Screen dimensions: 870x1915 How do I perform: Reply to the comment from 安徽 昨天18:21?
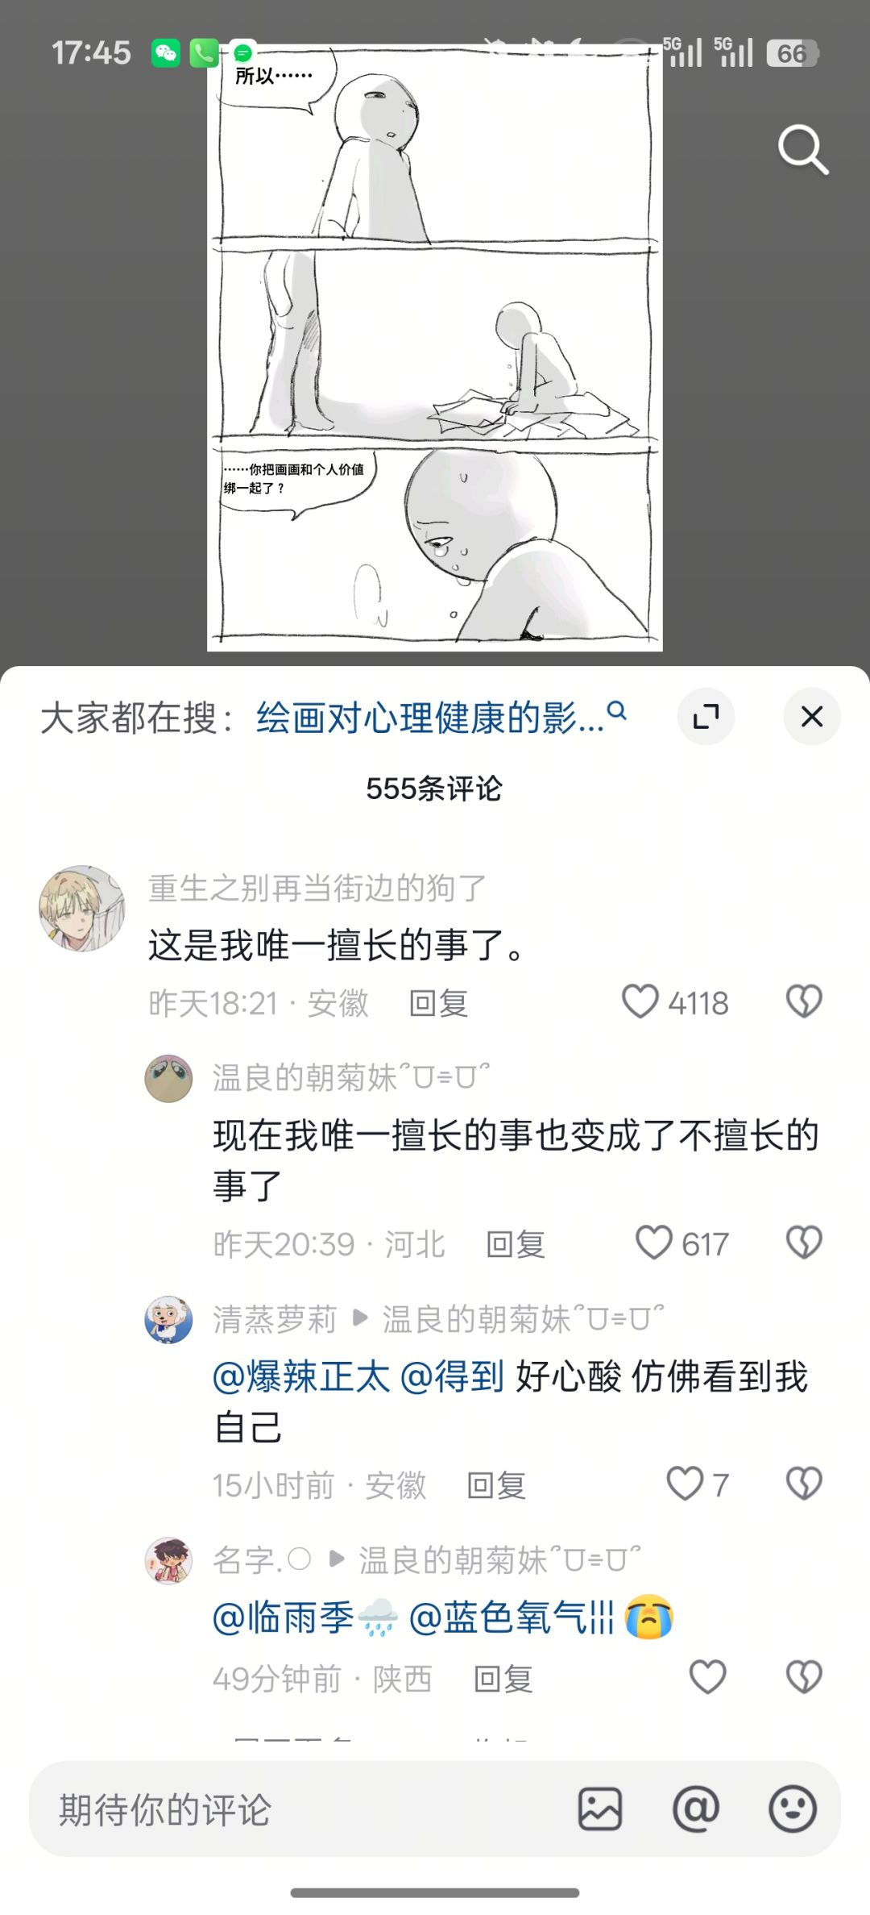click(438, 1004)
